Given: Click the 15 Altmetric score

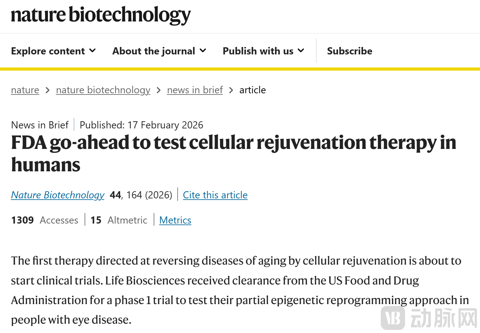Looking at the screenshot, I should pyautogui.click(x=119, y=220).
